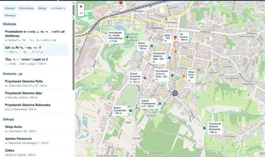Click Szkoła Podstawowa nr 6 map label
Screen dimensions: 265x157
click(148, 103)
